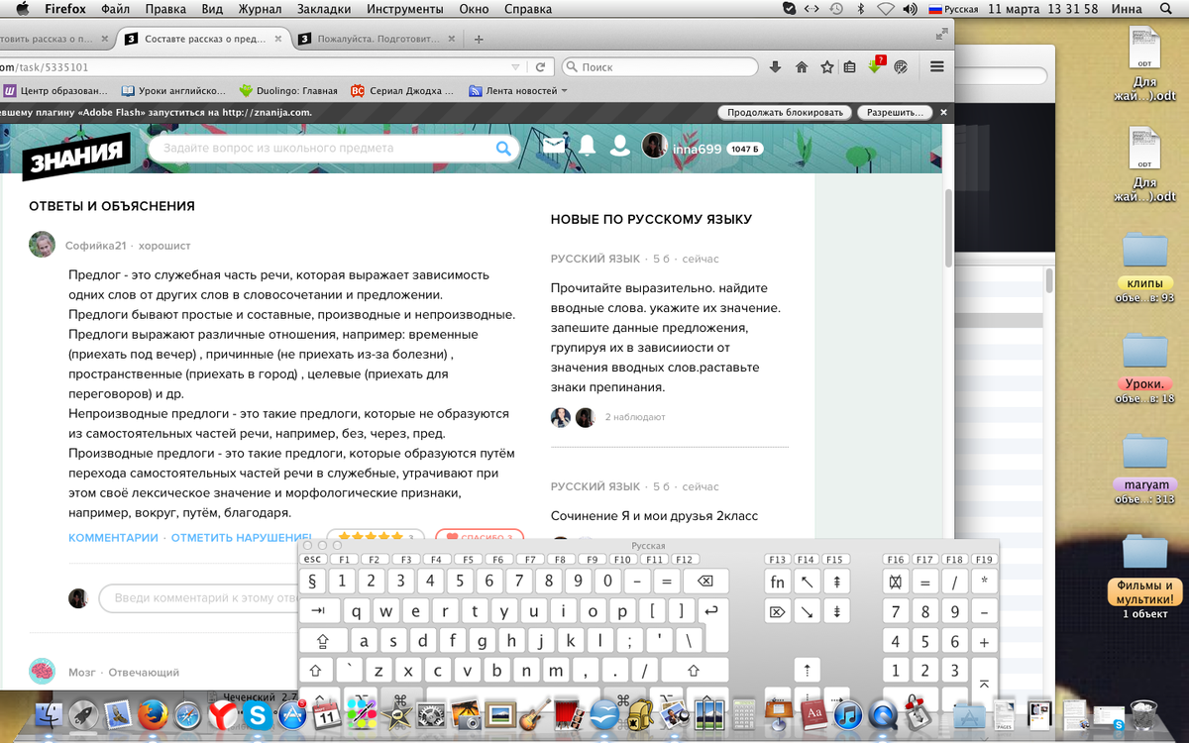This screenshot has height=743, width=1189.
Task: Open the friends person icon on Знания
Action: [620, 147]
